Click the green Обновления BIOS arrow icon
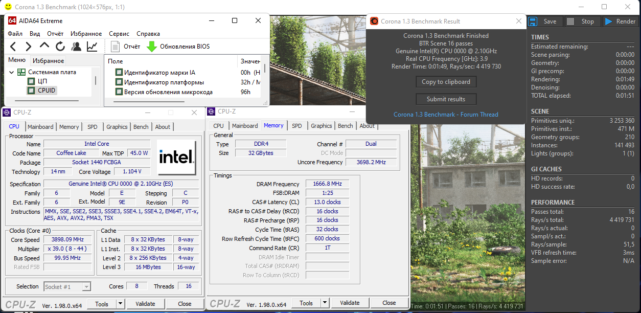 [x=152, y=47]
